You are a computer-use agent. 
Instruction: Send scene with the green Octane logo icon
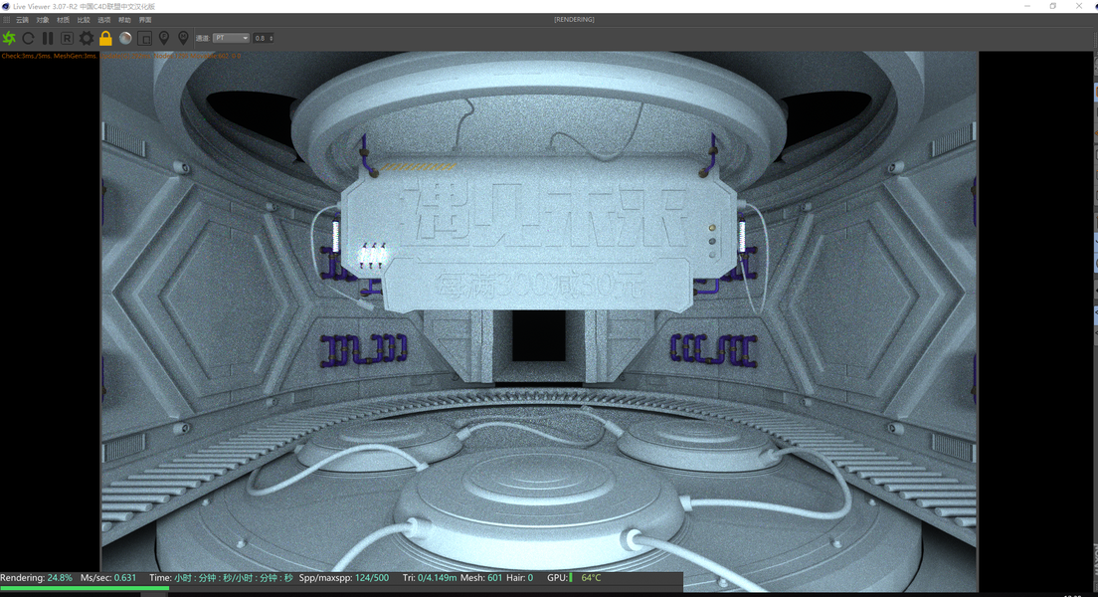coord(9,38)
